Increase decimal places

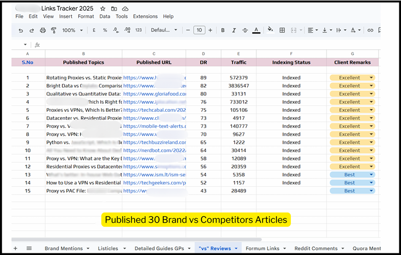(127, 30)
